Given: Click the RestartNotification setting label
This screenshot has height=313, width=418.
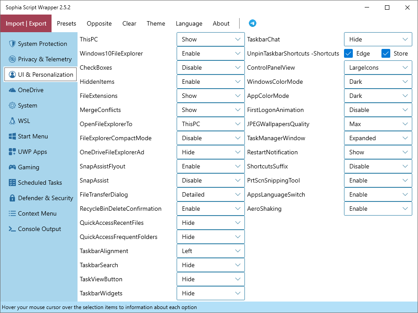Looking at the screenshot, I should 272,152.
